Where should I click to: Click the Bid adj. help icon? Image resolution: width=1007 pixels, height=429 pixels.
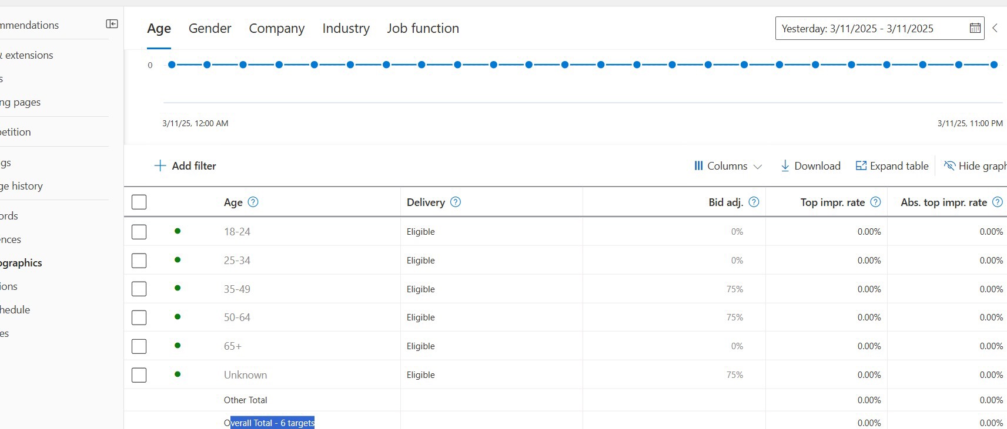pos(754,202)
